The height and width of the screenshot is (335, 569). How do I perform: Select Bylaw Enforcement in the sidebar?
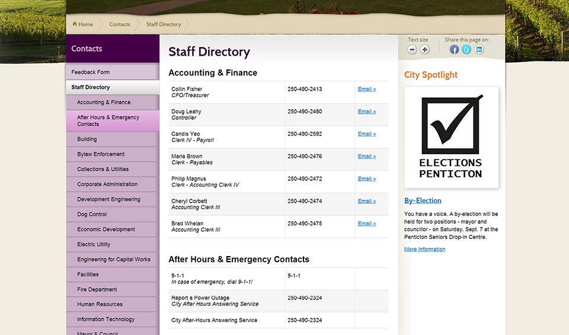point(101,154)
